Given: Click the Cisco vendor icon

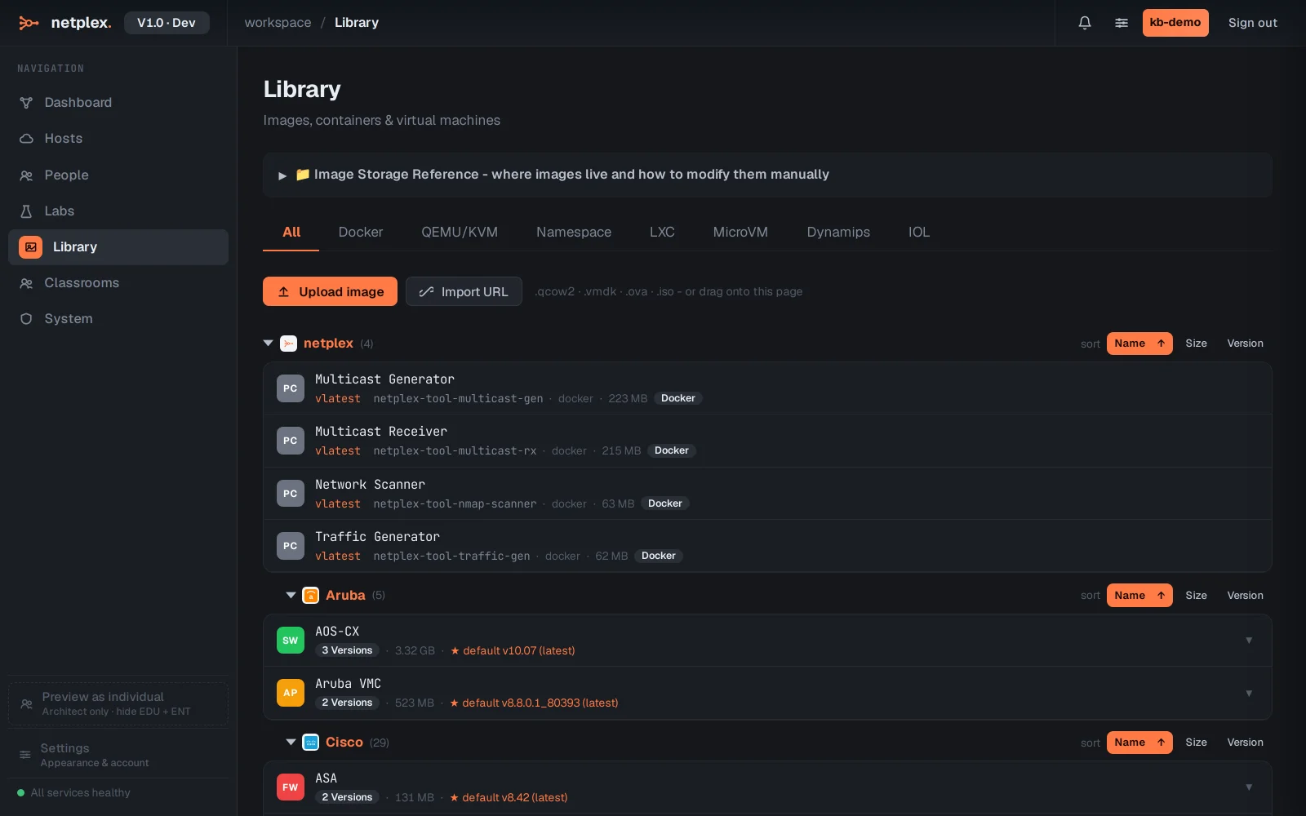Looking at the screenshot, I should 311,743.
